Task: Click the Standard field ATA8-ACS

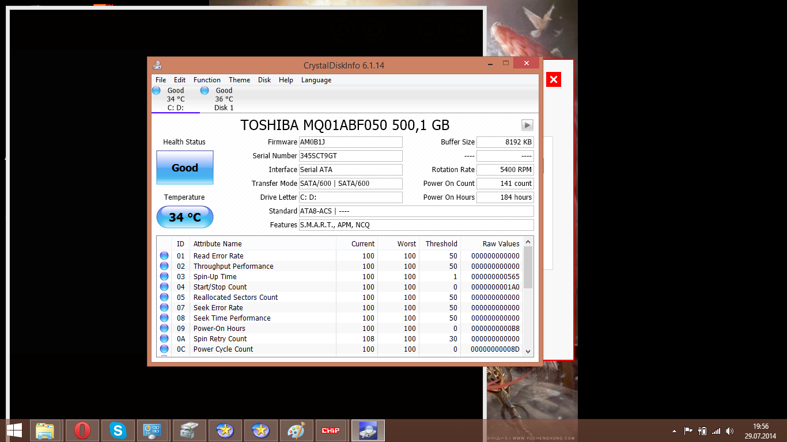Action: coord(416,211)
